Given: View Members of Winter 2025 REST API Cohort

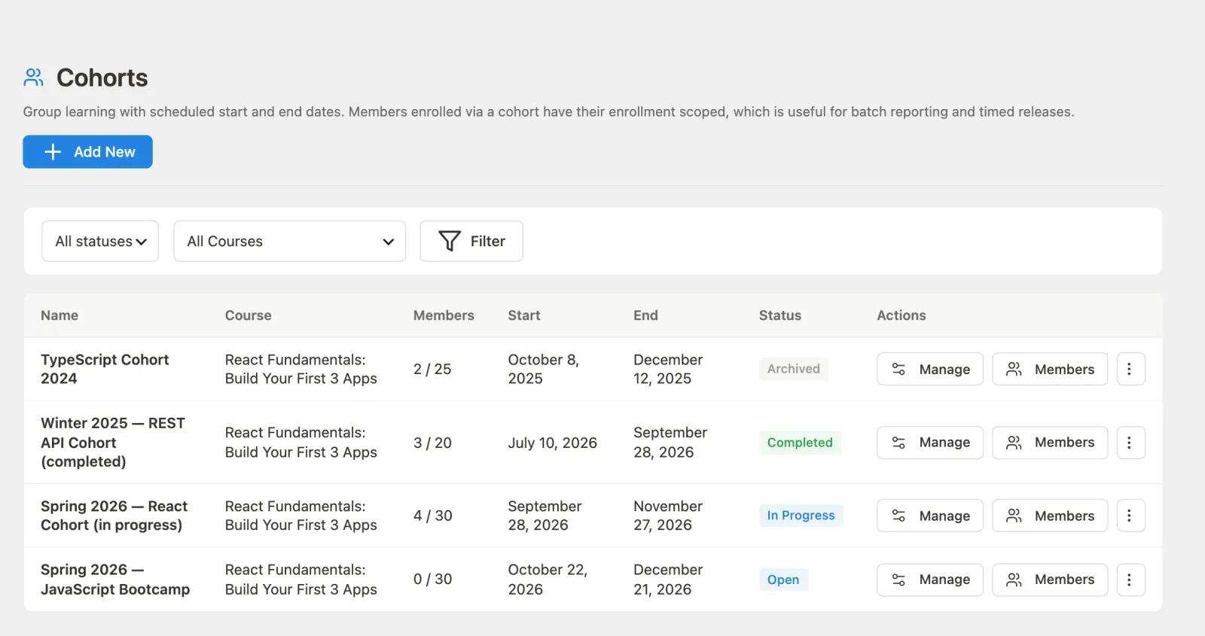Looking at the screenshot, I should 1050,443.
